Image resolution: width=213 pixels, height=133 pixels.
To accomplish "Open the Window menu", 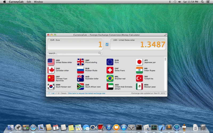I will pos(39,2).
